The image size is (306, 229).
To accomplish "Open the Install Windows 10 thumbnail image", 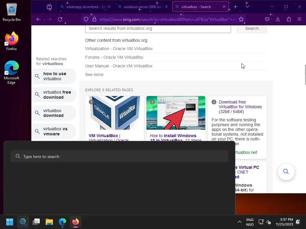I will [x=176, y=113].
